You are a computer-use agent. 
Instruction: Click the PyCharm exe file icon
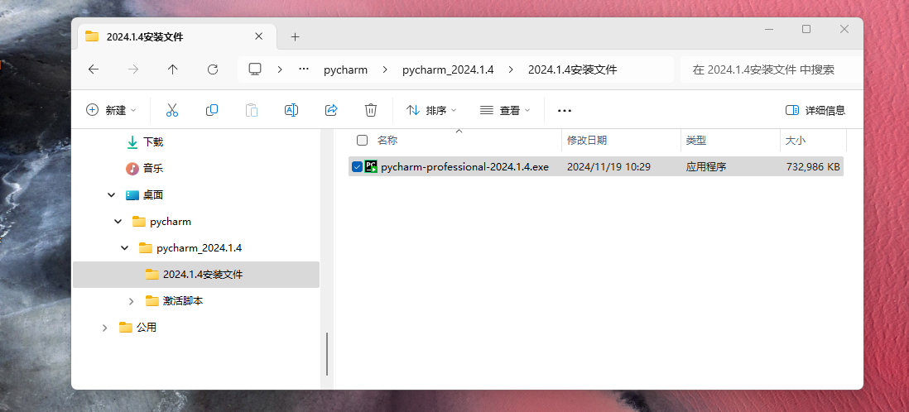(371, 167)
